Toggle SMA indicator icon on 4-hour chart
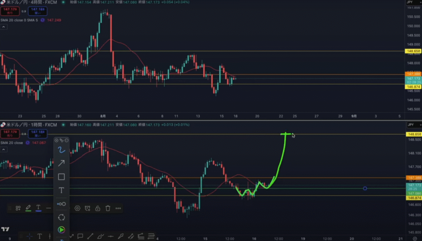This screenshot has height=241, width=422. (x=42, y=20)
